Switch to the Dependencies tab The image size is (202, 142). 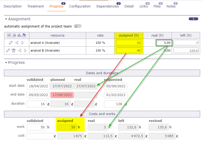[x=107, y=6]
